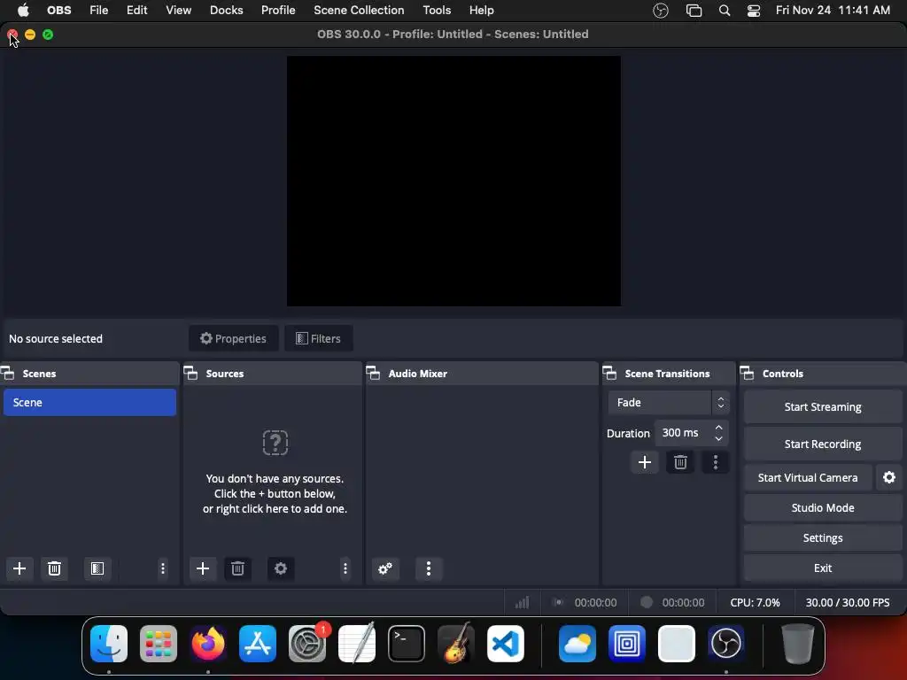Screen dimensions: 907x680
Task: Click the Exit button
Action: coord(823,568)
